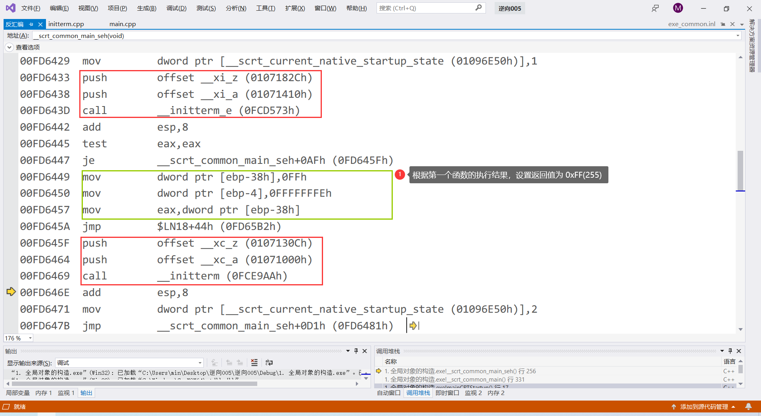Image resolution: width=761 pixels, height=416 pixels.
Task: Close the 调用堆栈 call stack panel
Action: (x=739, y=351)
